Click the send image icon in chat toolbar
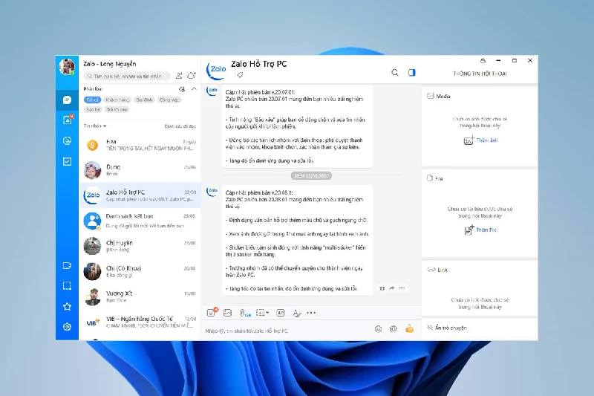The height and width of the screenshot is (396, 594). pyautogui.click(x=227, y=313)
